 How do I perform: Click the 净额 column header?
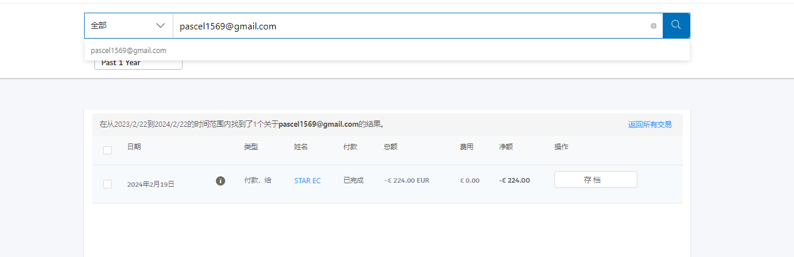(506, 147)
